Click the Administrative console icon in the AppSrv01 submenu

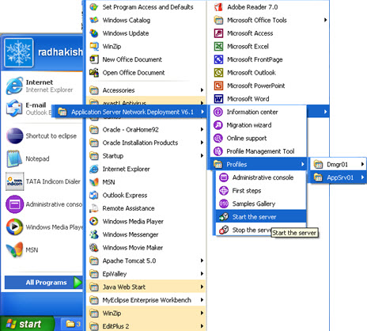[224, 177]
